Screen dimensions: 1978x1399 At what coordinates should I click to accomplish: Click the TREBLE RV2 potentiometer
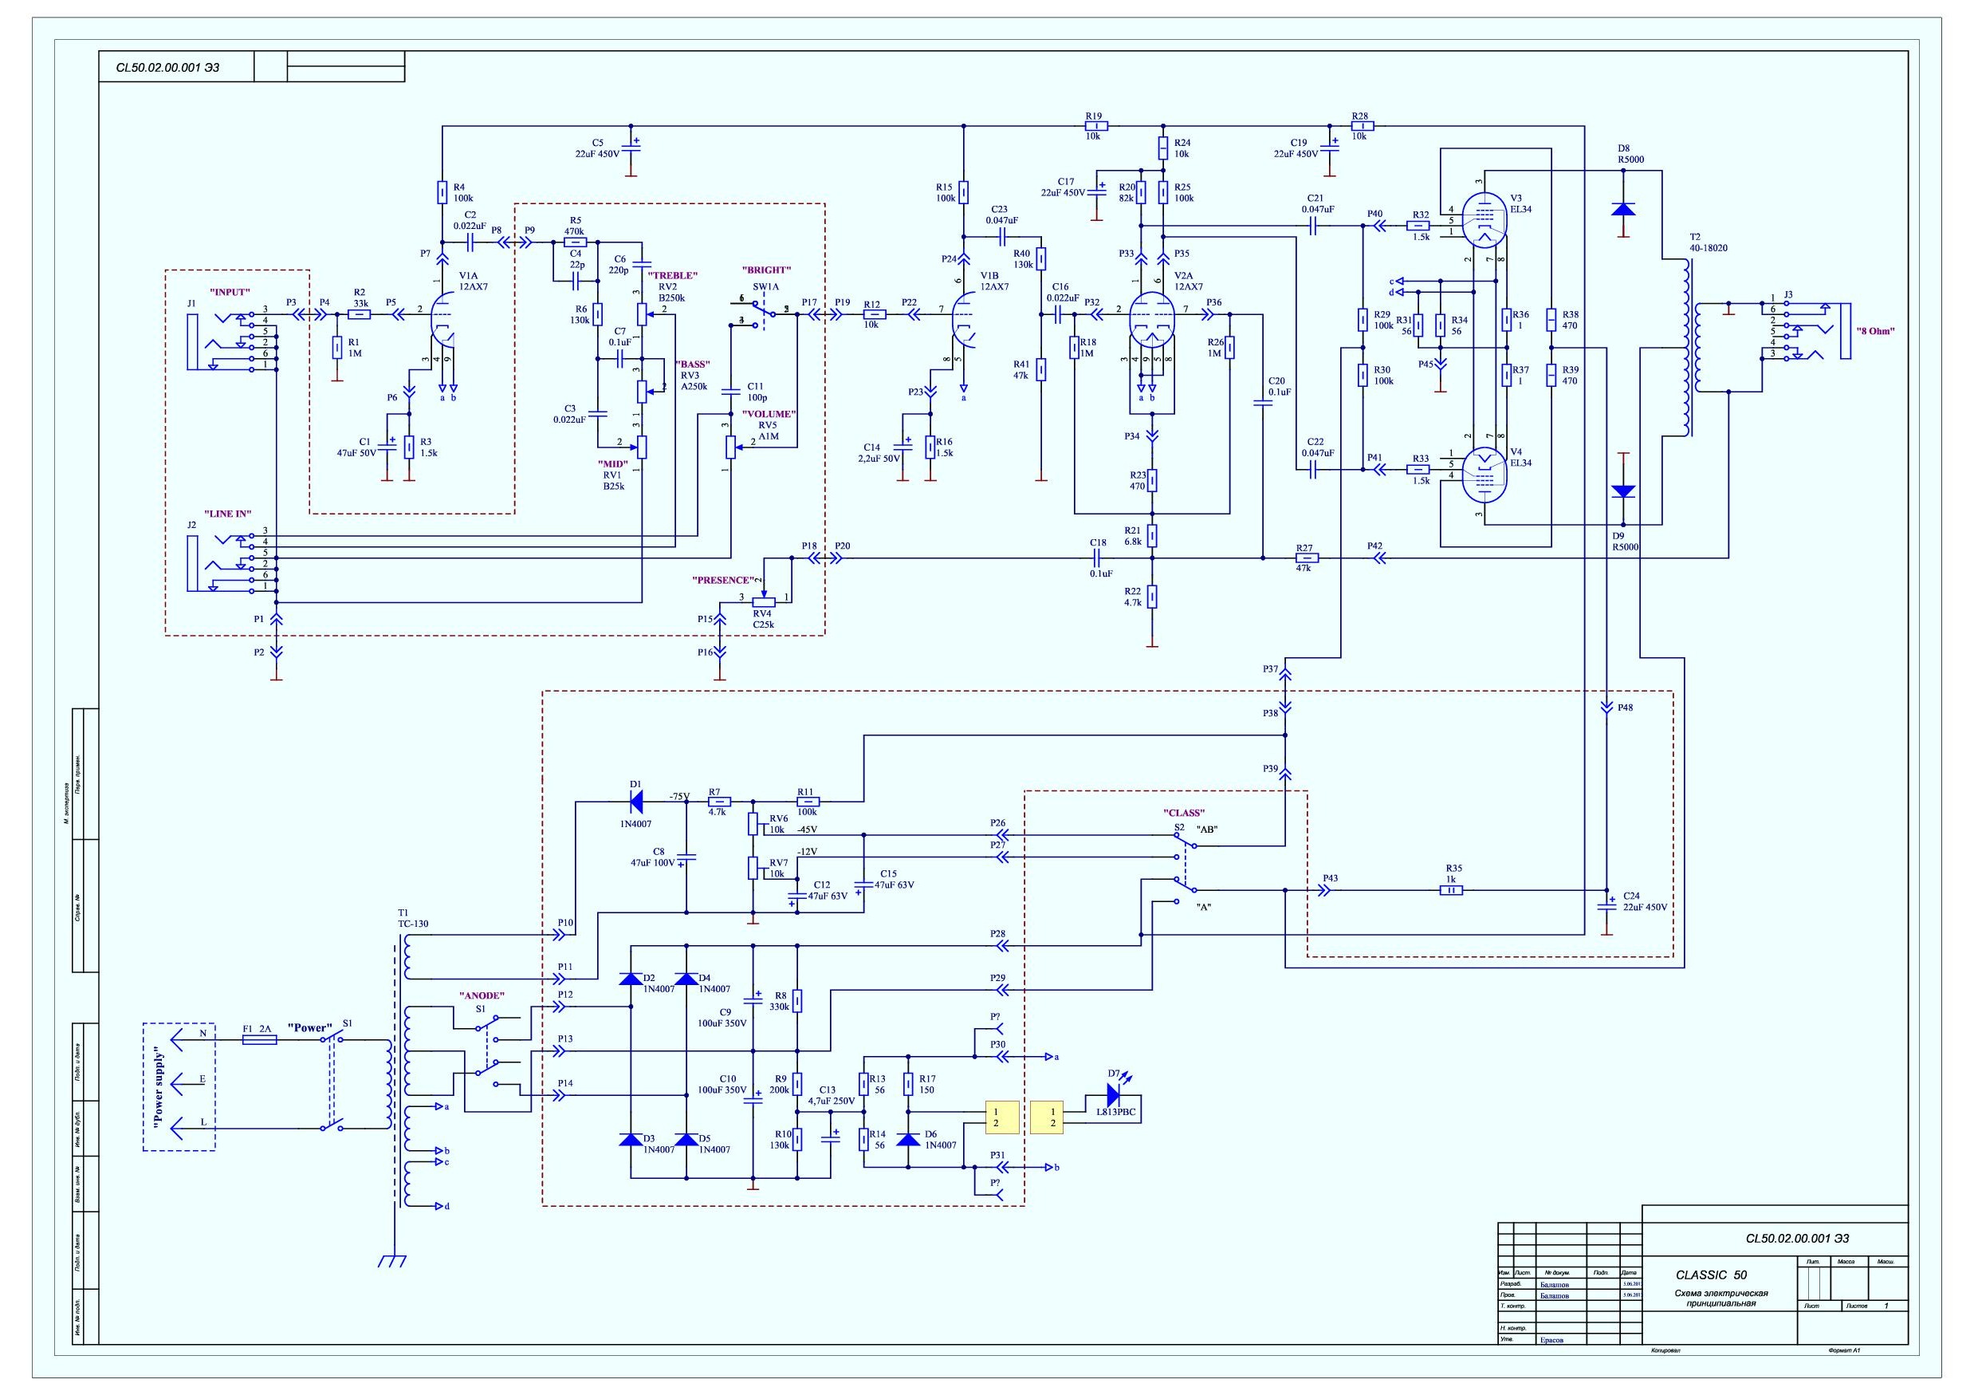[x=641, y=313]
